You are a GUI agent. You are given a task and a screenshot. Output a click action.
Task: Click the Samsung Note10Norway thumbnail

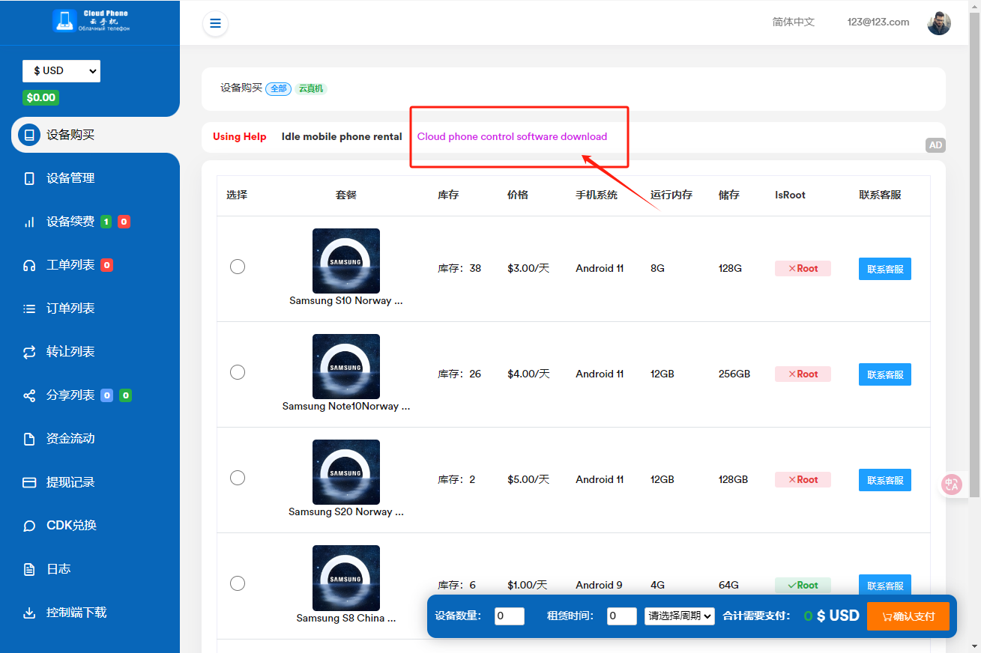(346, 366)
